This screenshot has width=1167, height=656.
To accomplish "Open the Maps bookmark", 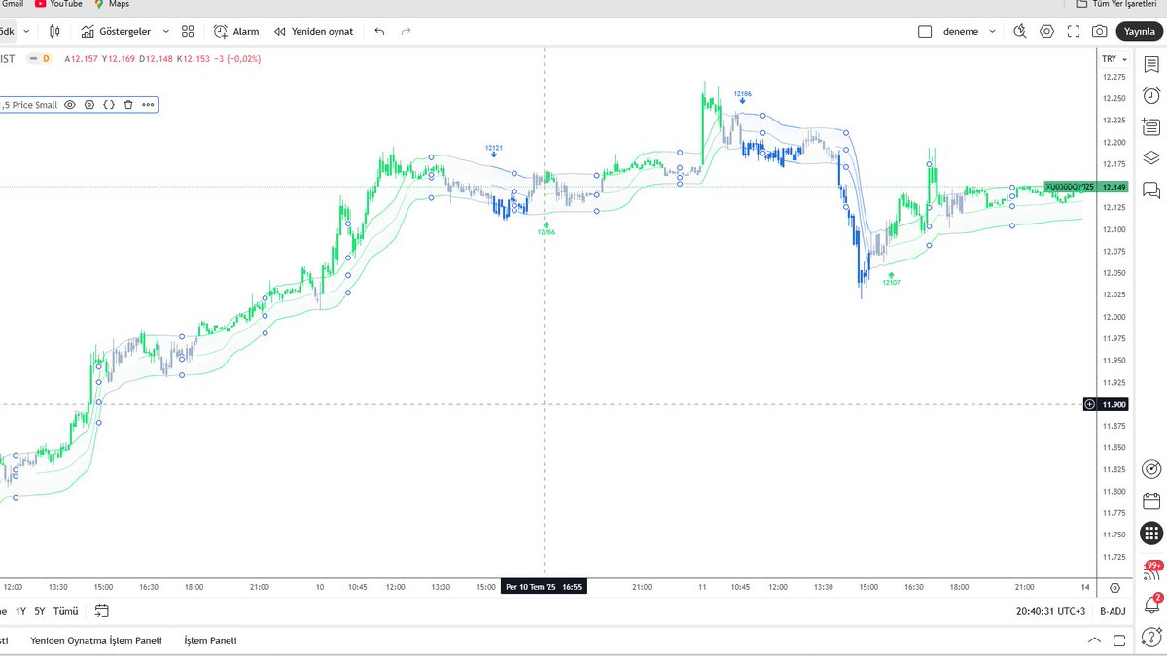I will [x=112, y=4].
